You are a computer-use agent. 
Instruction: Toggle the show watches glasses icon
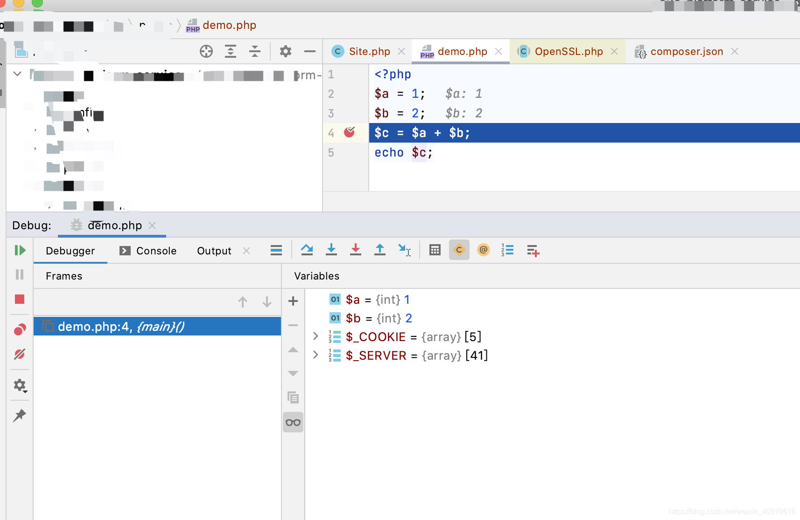click(293, 422)
